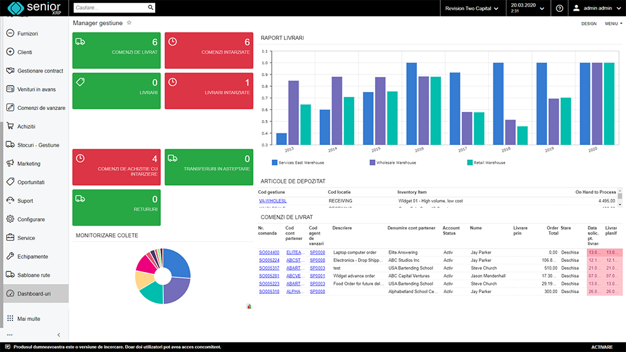Open the Transferuri in asteptare tile
Screen dimensions: 626x352
coord(209,167)
